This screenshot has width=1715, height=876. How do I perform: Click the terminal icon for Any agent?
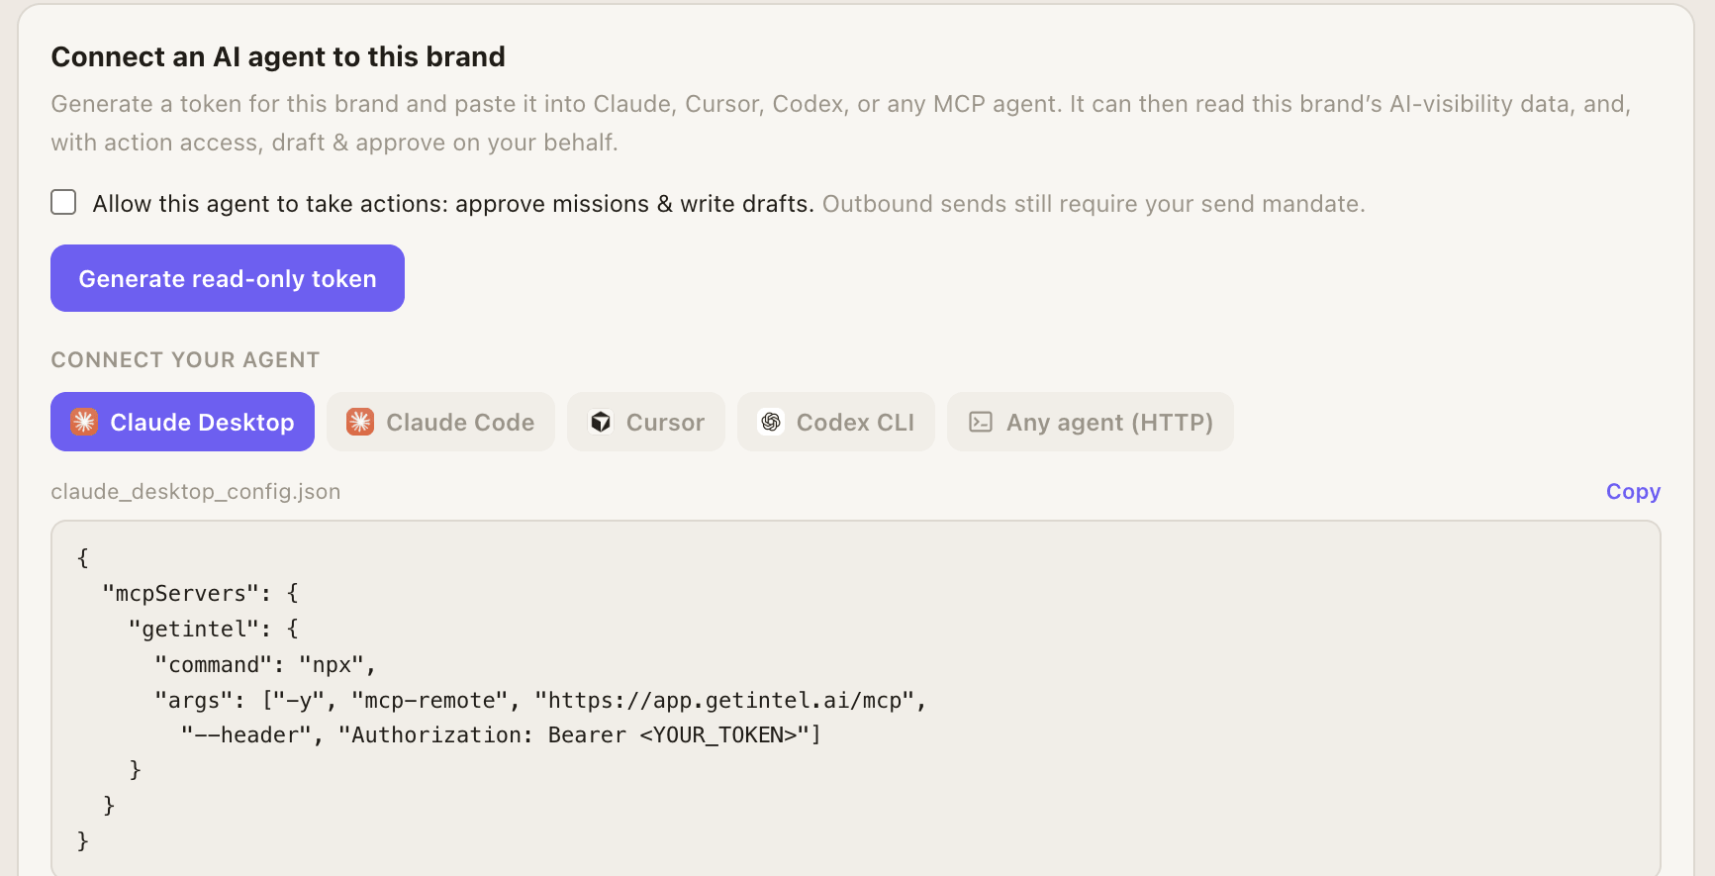point(981,422)
